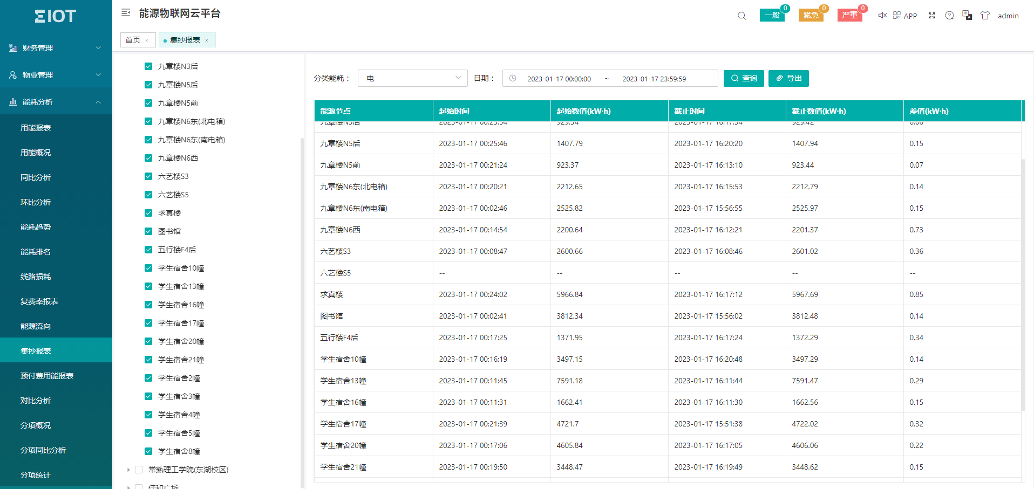1034x489 pixels.
Task: Click the 查询 search button
Action: pyautogui.click(x=744, y=78)
